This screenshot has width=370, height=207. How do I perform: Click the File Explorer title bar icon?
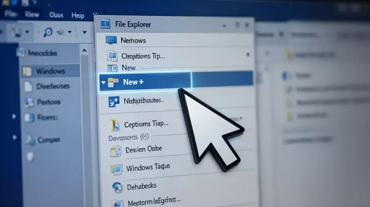105,24
